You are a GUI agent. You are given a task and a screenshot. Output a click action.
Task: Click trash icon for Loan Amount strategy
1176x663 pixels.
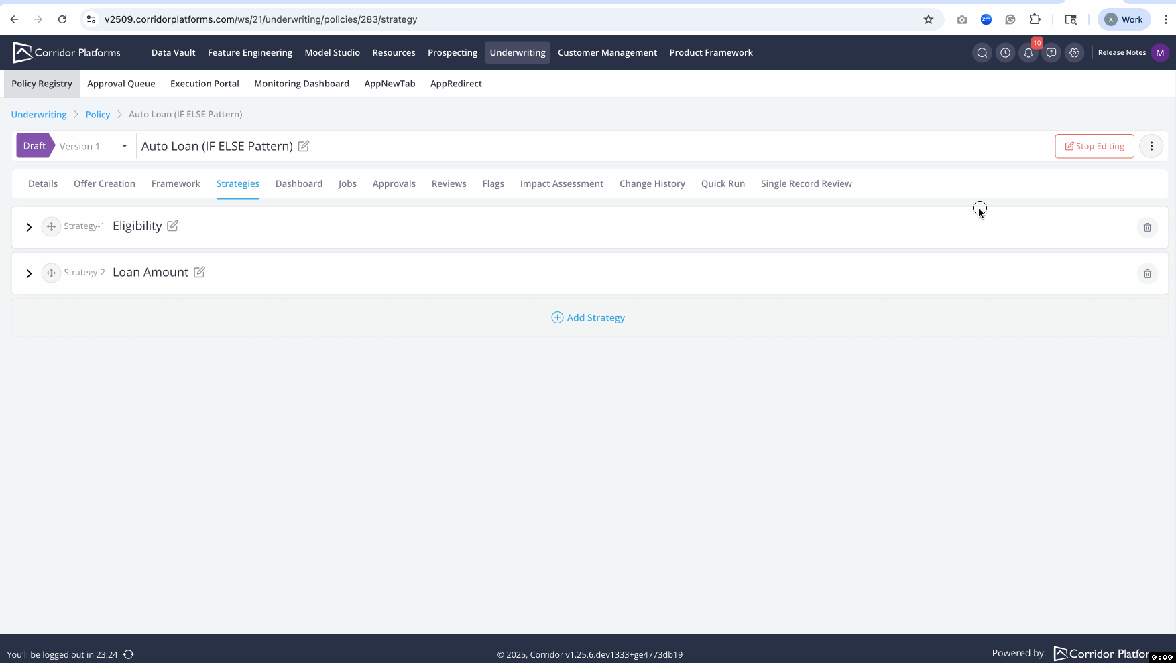tap(1147, 274)
